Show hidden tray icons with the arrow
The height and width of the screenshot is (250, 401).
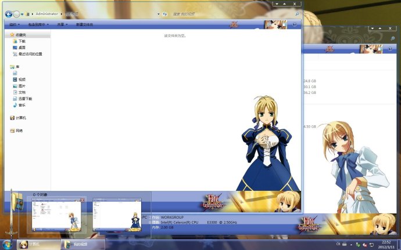click(x=351, y=245)
